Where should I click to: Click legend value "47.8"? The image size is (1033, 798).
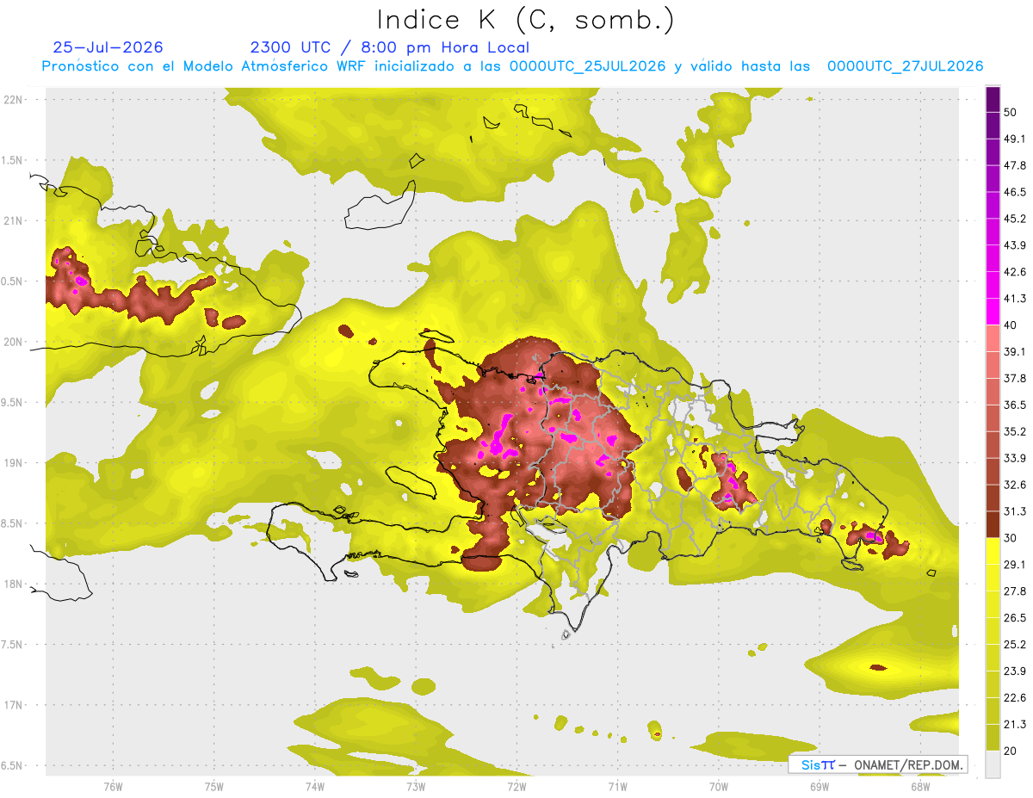[1015, 165]
